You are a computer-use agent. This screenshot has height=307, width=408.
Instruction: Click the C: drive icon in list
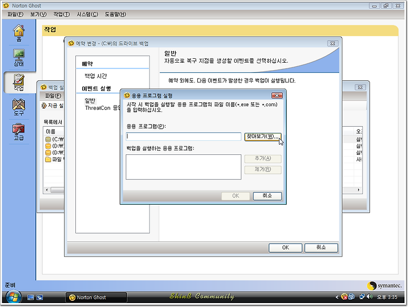point(48,139)
